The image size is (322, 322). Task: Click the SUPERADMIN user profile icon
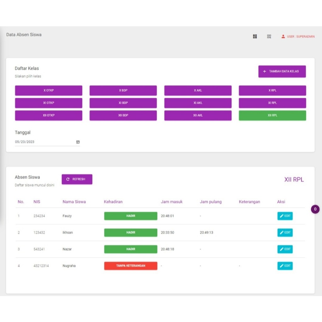(x=283, y=36)
